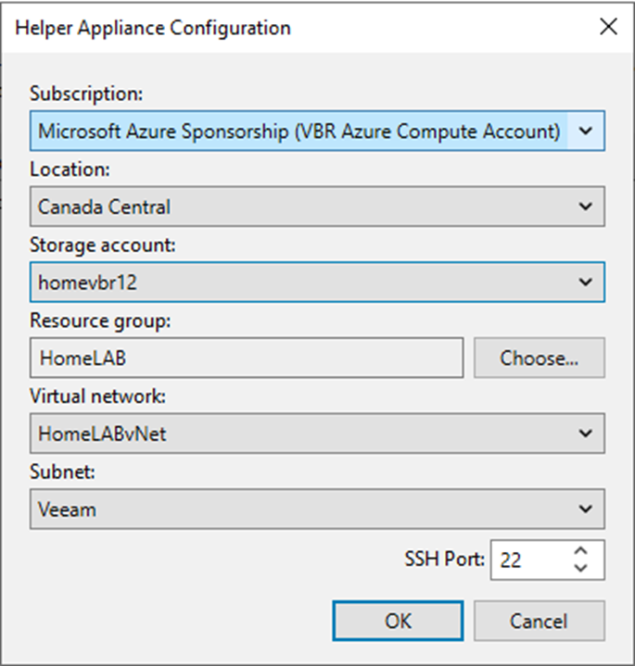Close the Helper Appliance Configuration dialog
The height and width of the screenshot is (666, 635).
click(608, 27)
